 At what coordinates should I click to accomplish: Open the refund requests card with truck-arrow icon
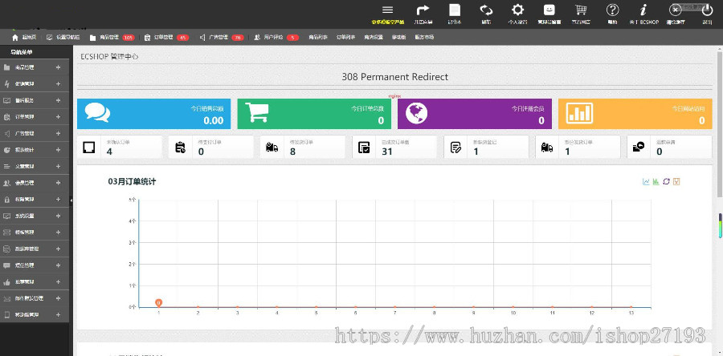[669, 148]
